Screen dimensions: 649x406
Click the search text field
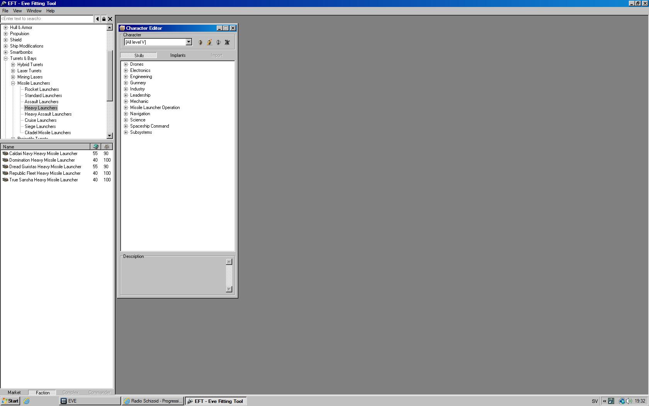[x=47, y=19]
